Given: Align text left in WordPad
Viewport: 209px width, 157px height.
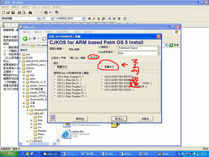Looking at the screenshot, I should pos(110,19).
